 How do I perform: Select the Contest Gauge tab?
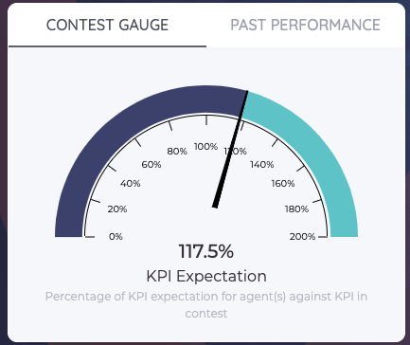(x=107, y=25)
